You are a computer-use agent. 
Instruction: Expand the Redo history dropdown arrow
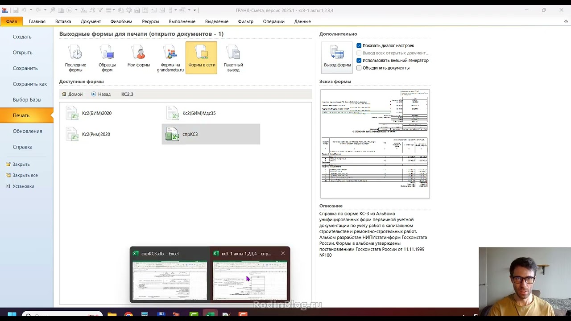pyautogui.click(x=45, y=10)
